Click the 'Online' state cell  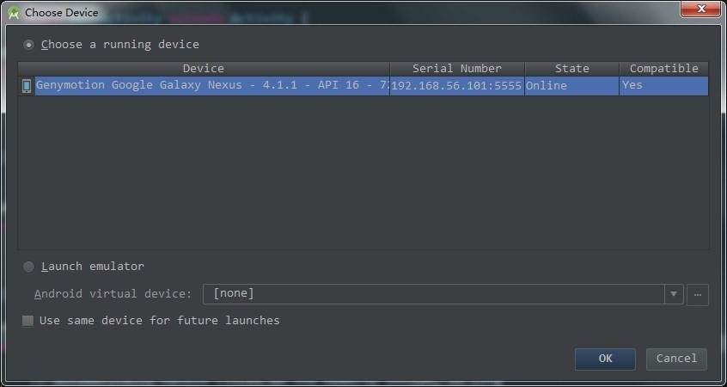tap(571, 86)
